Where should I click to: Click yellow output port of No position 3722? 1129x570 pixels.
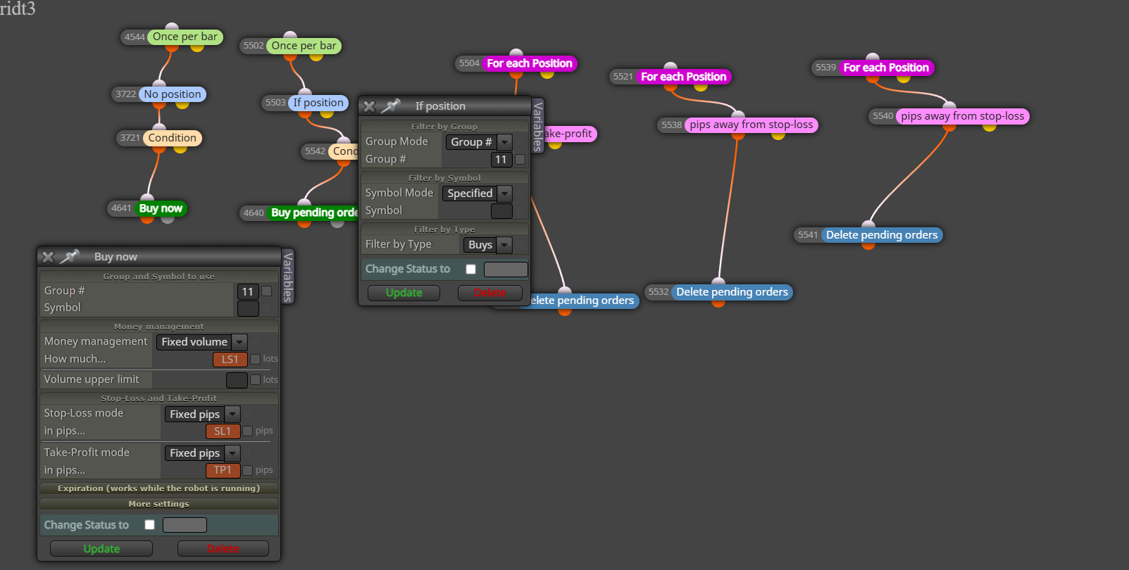pos(182,104)
